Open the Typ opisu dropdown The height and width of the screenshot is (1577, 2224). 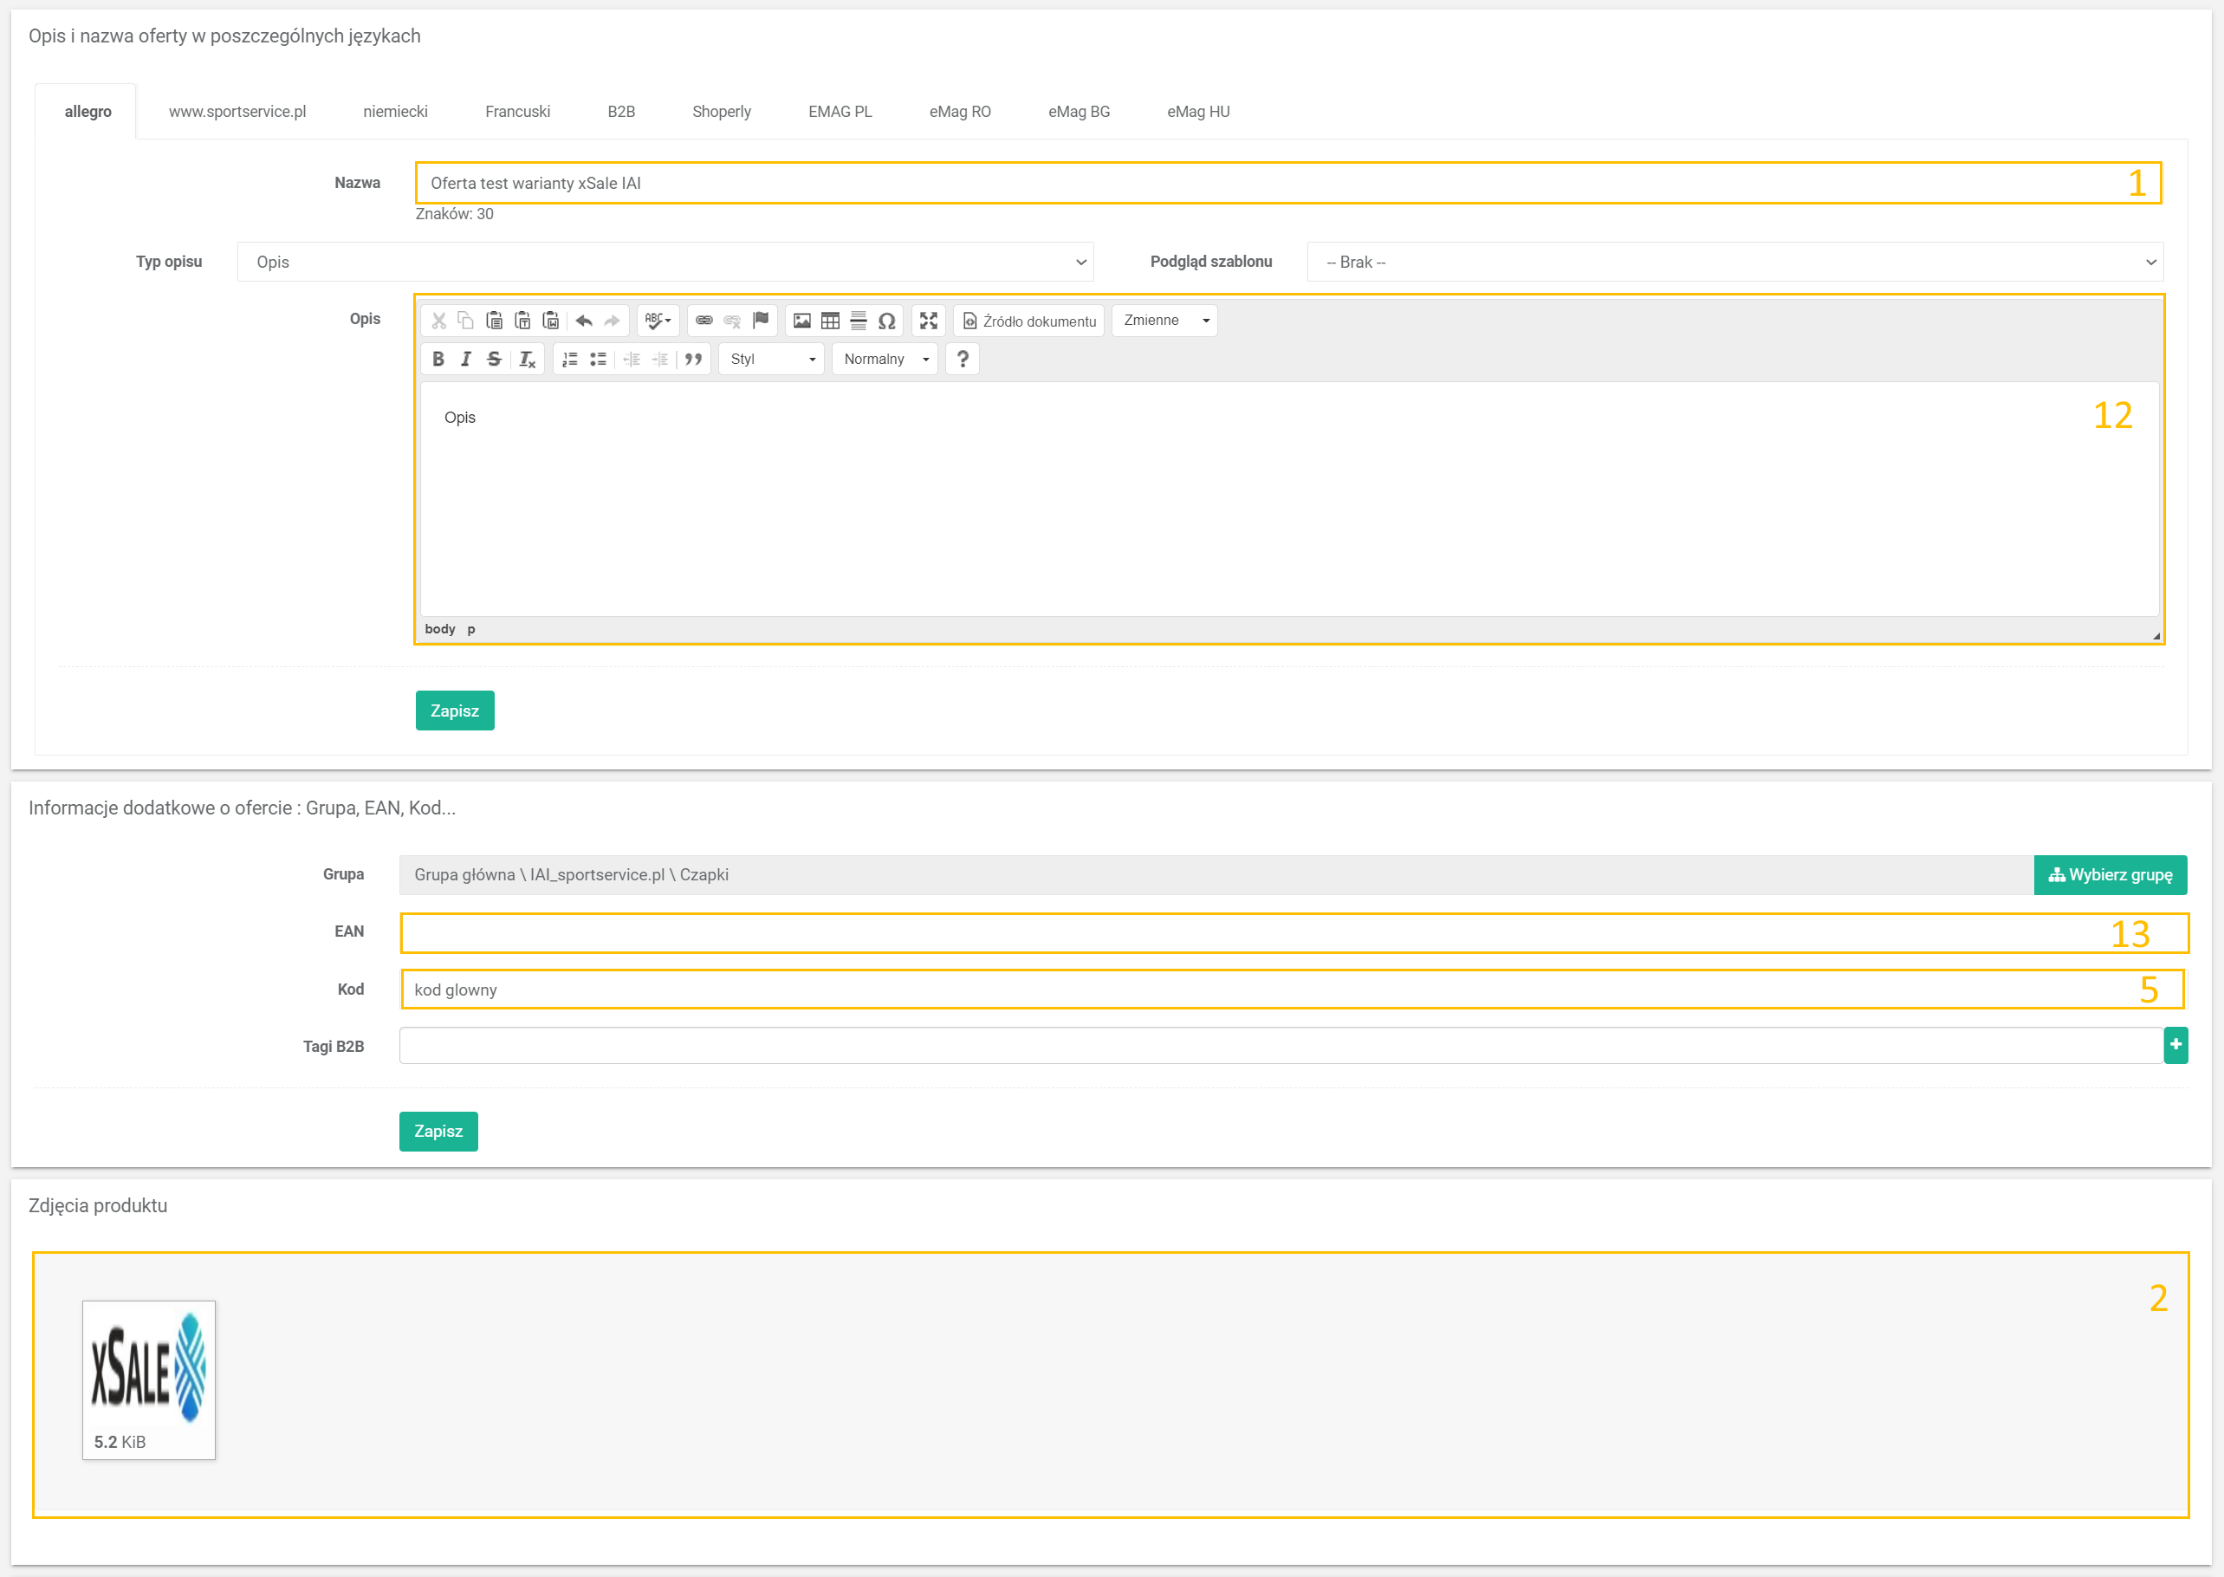[665, 263]
